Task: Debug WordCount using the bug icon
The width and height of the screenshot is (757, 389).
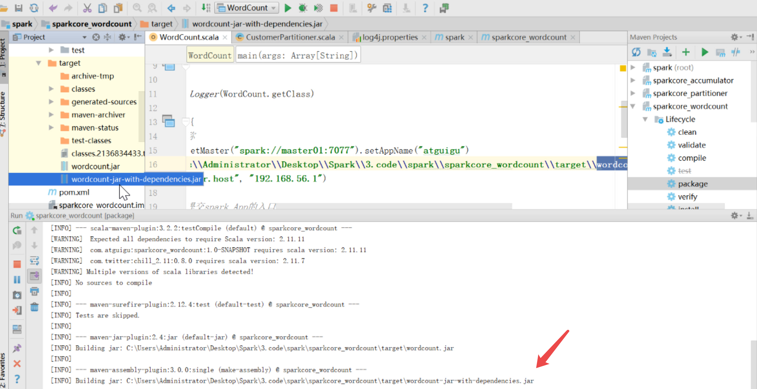Action: click(303, 8)
